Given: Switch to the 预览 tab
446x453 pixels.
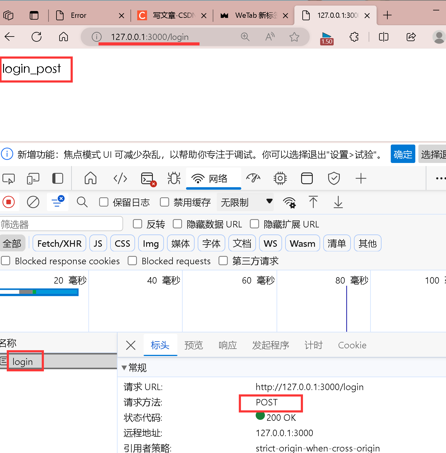Looking at the screenshot, I should (x=194, y=345).
